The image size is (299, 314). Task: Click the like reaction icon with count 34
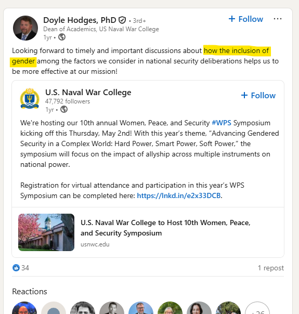[16, 268]
